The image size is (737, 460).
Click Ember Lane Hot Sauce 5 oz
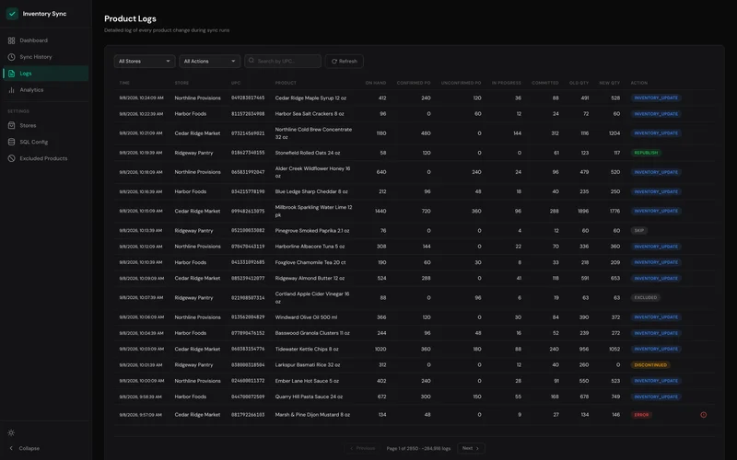tap(307, 381)
